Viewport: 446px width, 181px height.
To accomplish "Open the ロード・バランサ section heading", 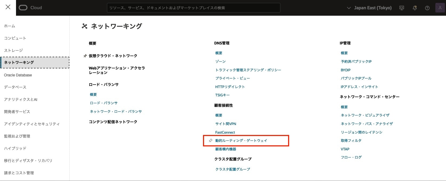I will pyautogui.click(x=104, y=85).
